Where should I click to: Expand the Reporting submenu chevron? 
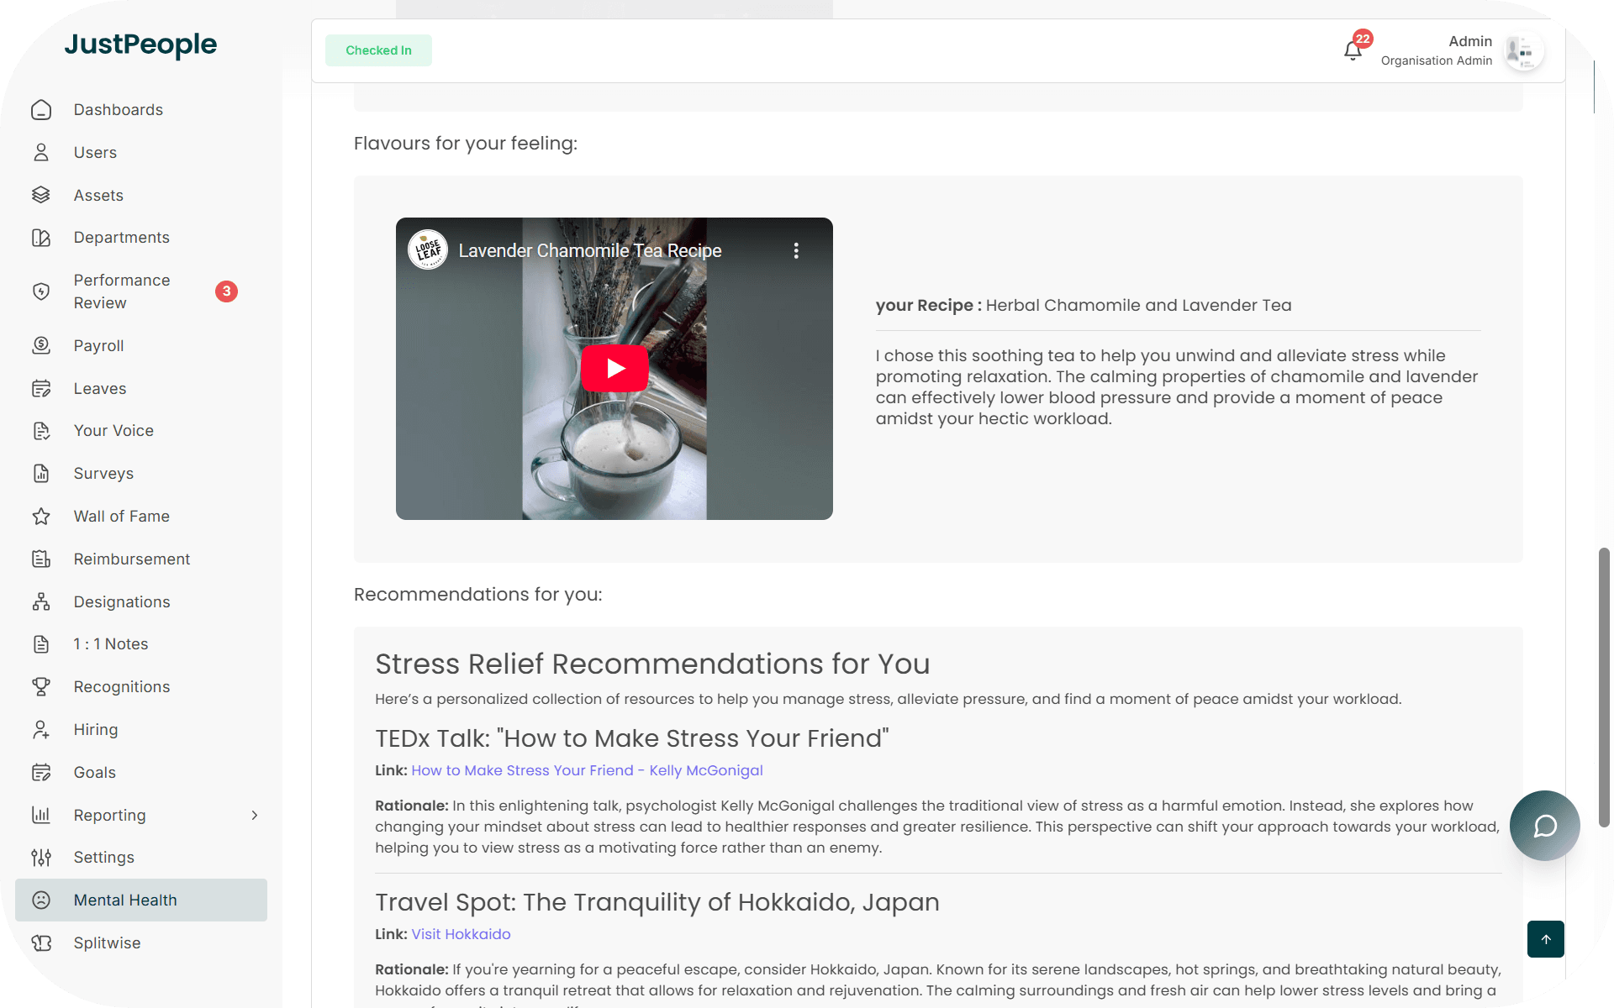point(255,815)
